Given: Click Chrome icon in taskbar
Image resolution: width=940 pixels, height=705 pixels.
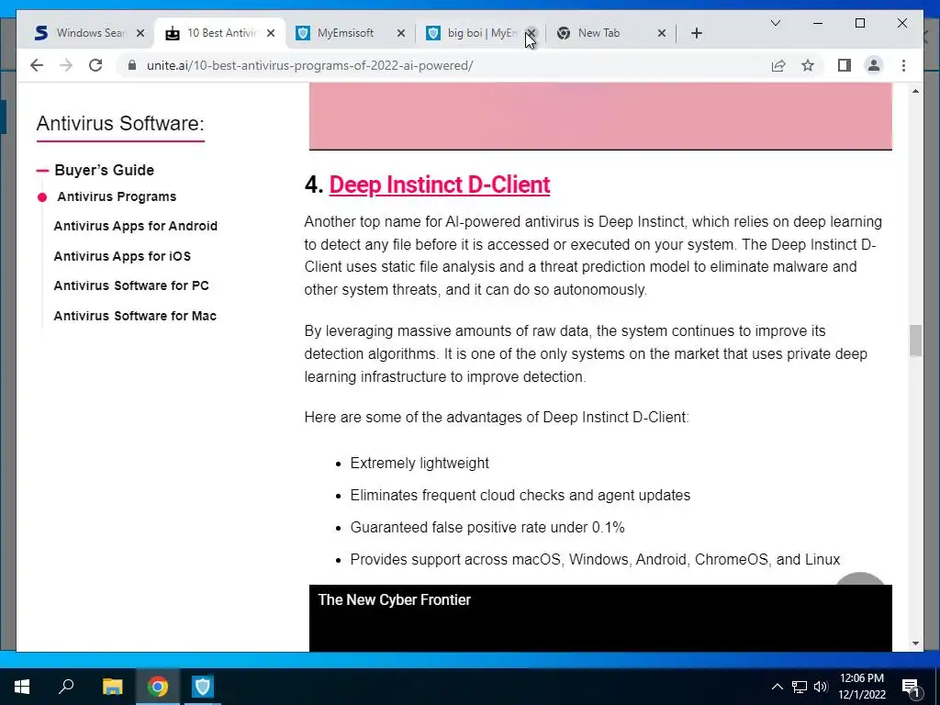Looking at the screenshot, I should coord(158,687).
